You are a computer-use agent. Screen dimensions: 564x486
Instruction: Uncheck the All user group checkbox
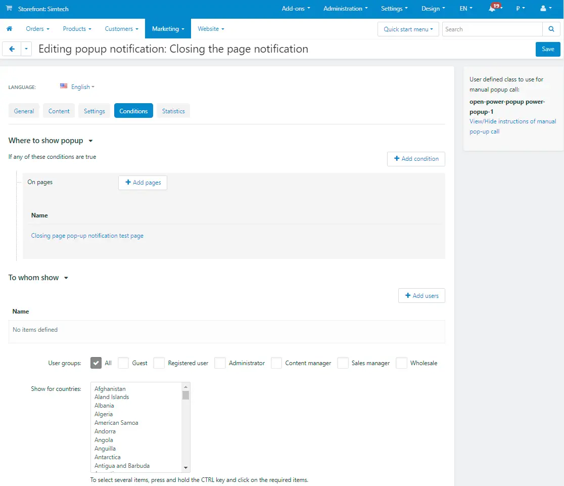[x=96, y=363]
